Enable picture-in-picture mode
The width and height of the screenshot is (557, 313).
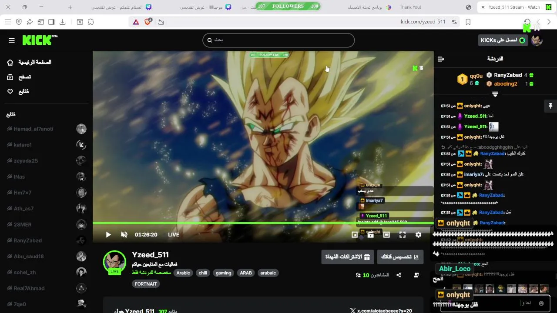click(355, 235)
